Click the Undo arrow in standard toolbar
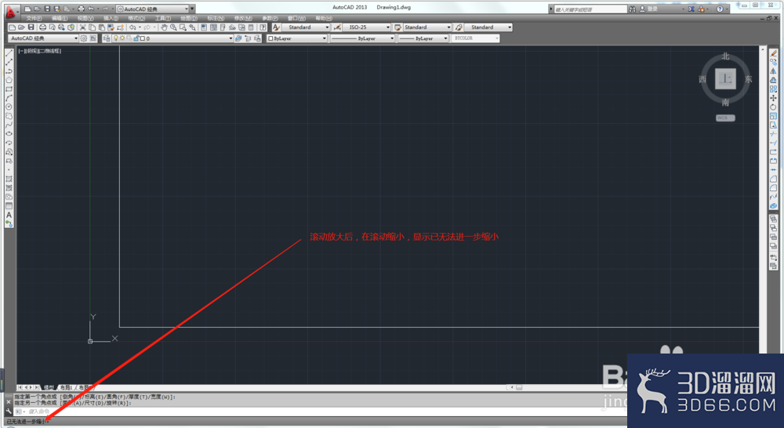Image resolution: width=784 pixels, height=428 pixels. click(132, 27)
